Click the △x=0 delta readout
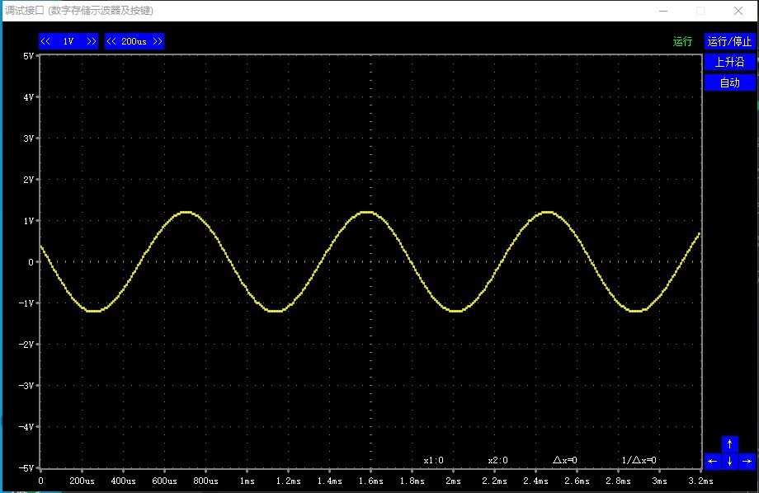The image size is (759, 493). tap(564, 460)
